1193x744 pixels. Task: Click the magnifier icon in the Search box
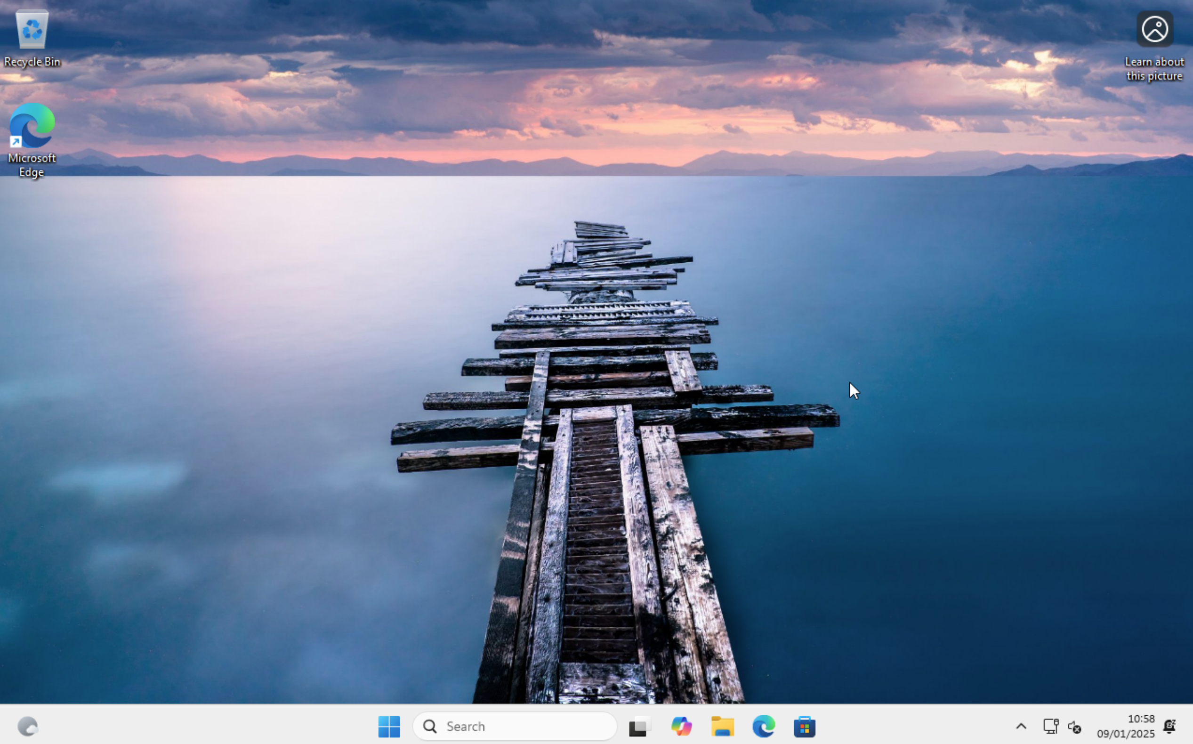coord(430,726)
